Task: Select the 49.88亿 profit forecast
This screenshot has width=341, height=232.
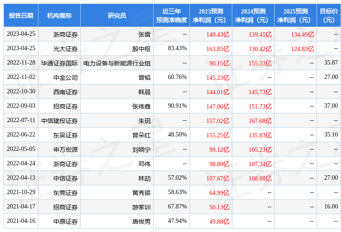Action: click(219, 222)
